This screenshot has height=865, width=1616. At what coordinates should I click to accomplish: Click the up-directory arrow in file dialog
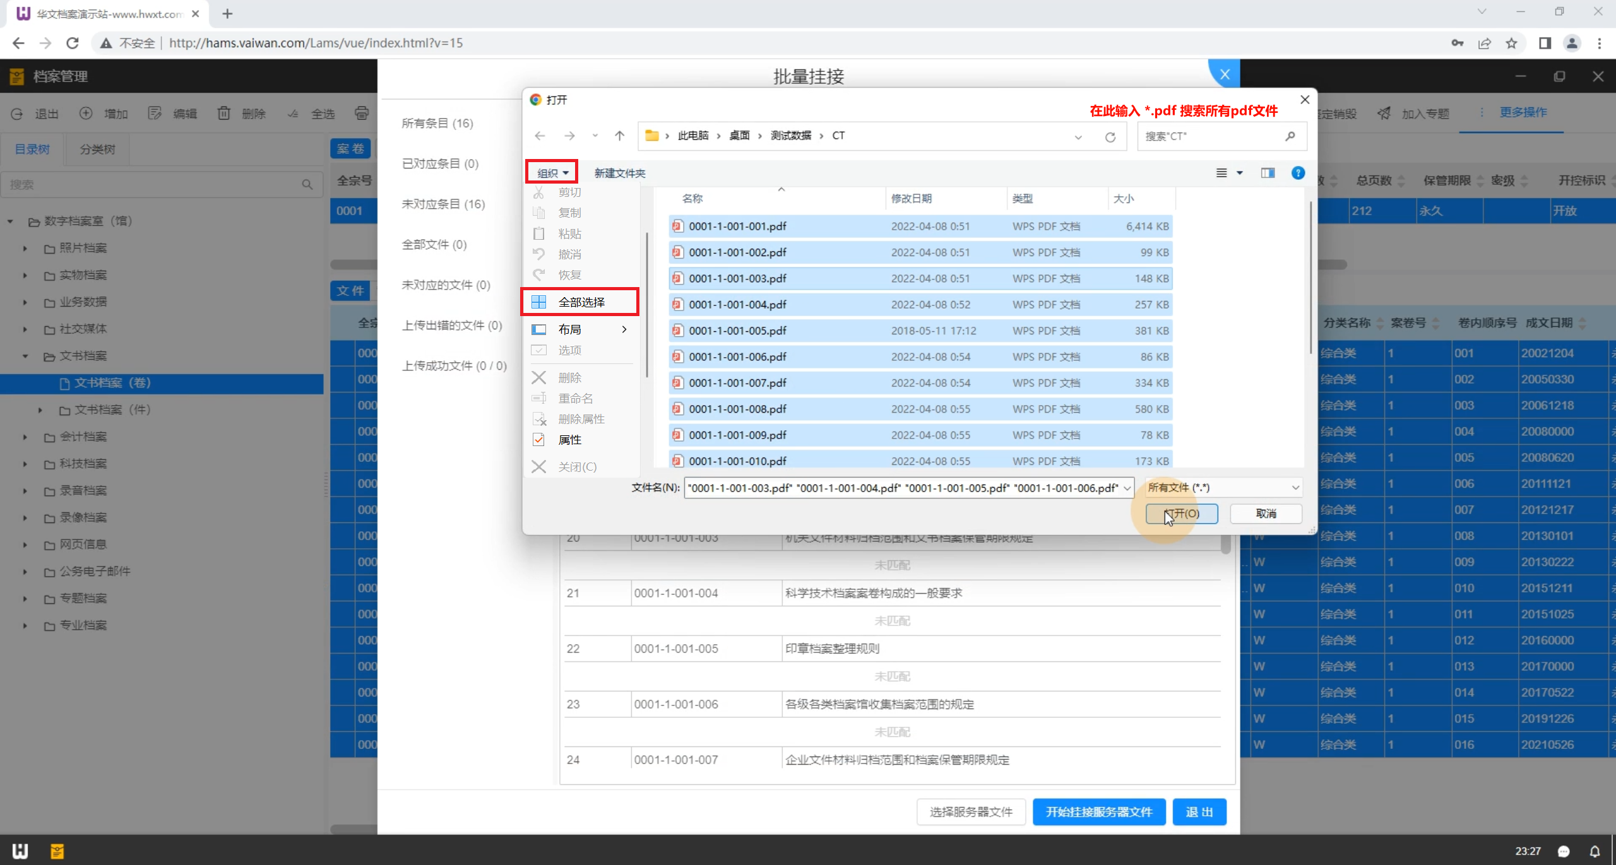(x=619, y=136)
